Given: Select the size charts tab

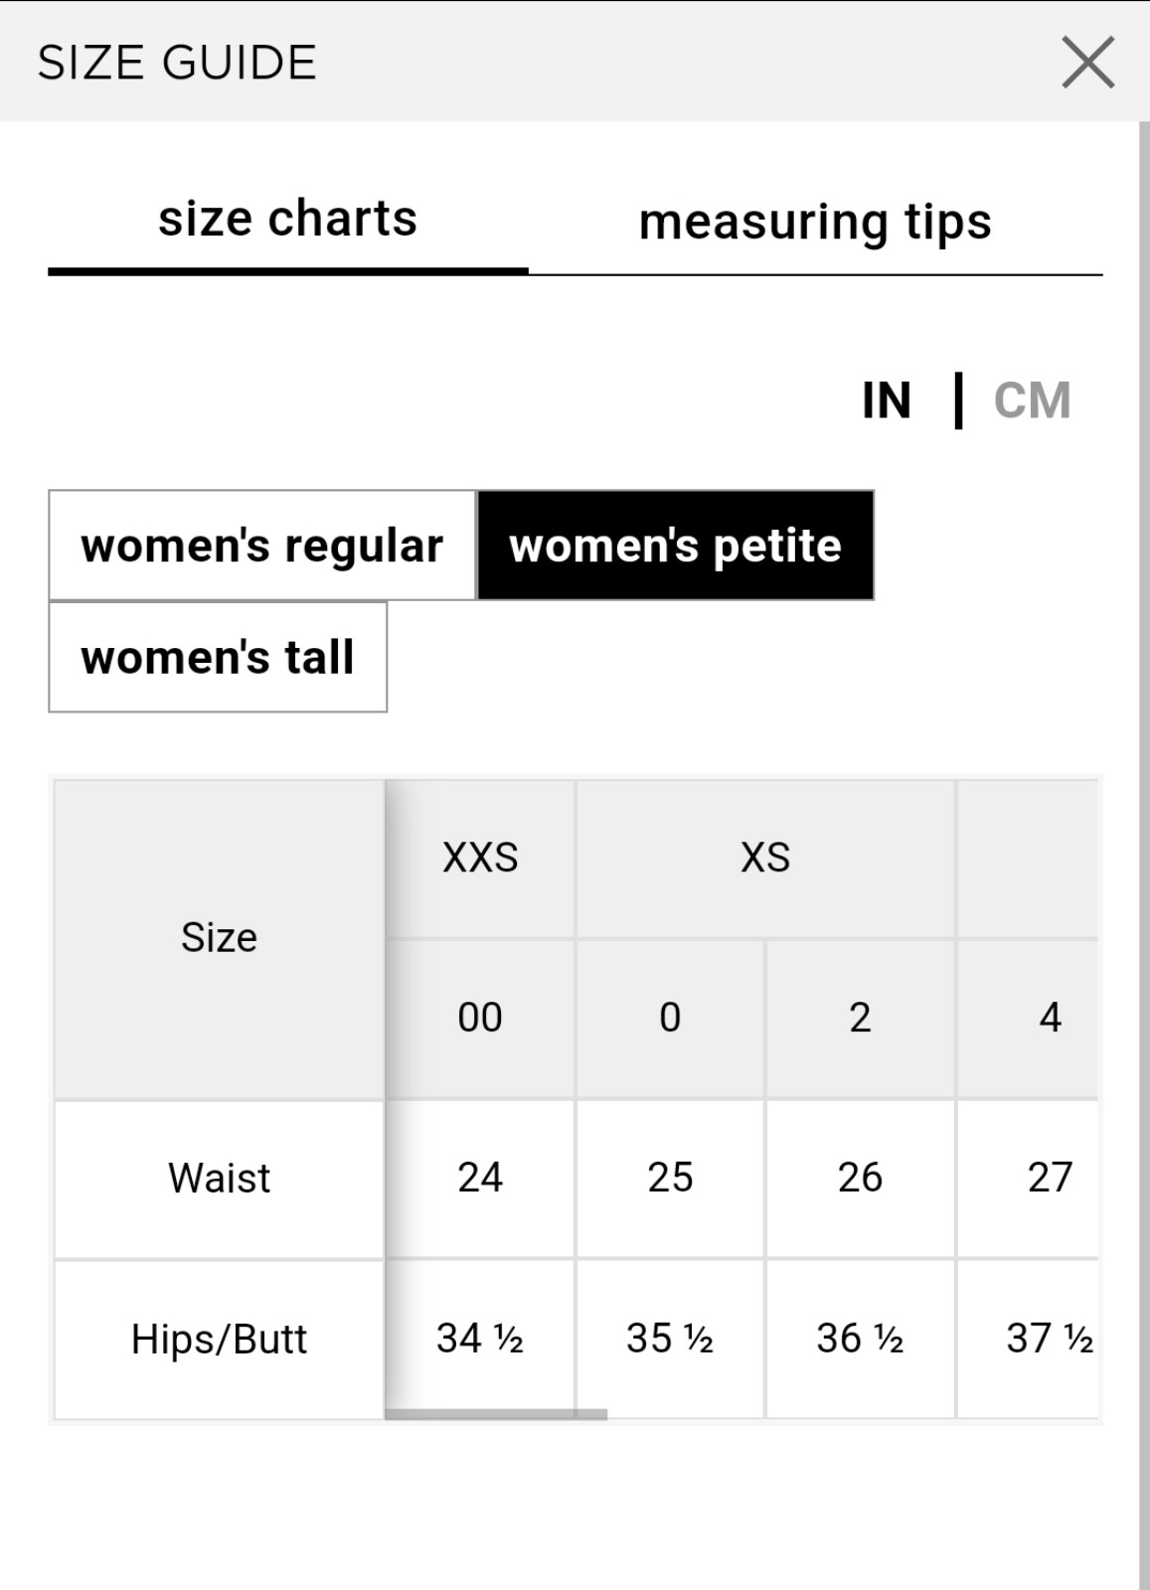Looking at the screenshot, I should point(288,219).
